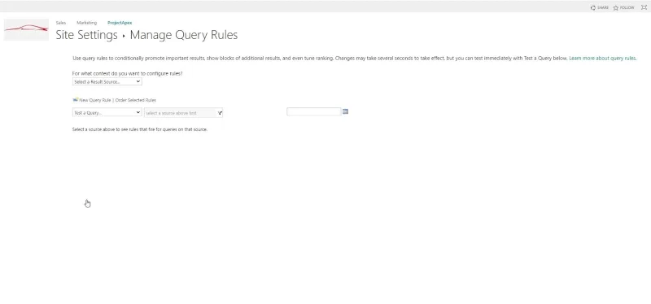651x304 pixels.
Task: Click the empty query text box
Action: (314, 111)
